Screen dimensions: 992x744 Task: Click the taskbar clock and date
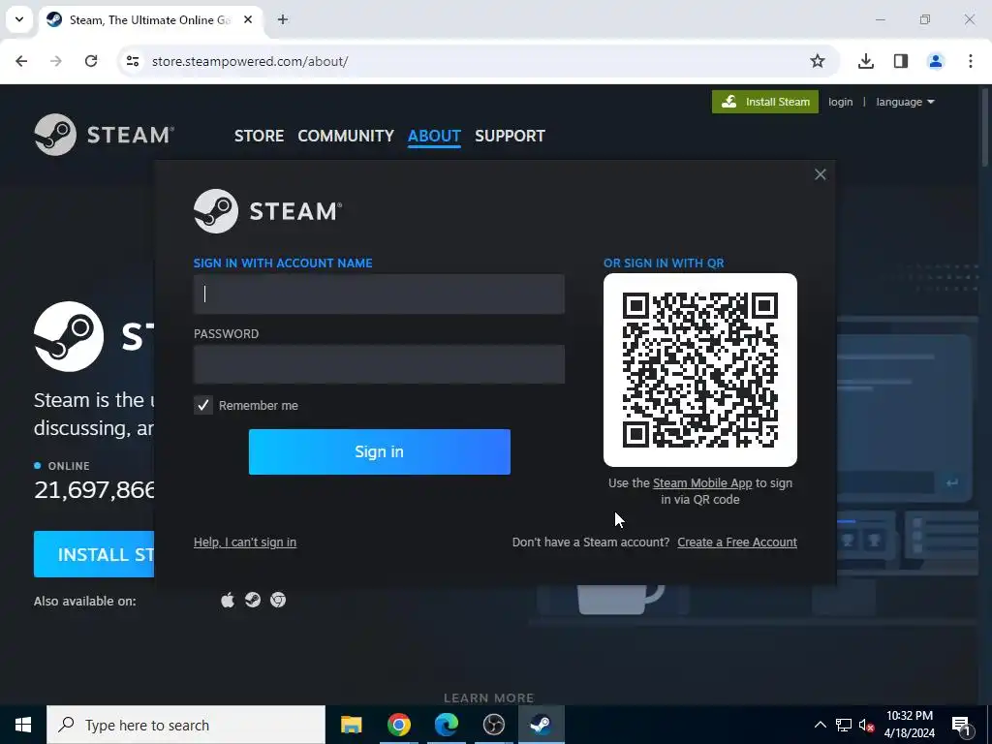(x=909, y=725)
